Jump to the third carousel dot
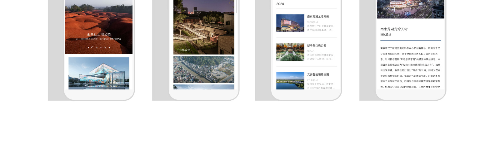 97,48
